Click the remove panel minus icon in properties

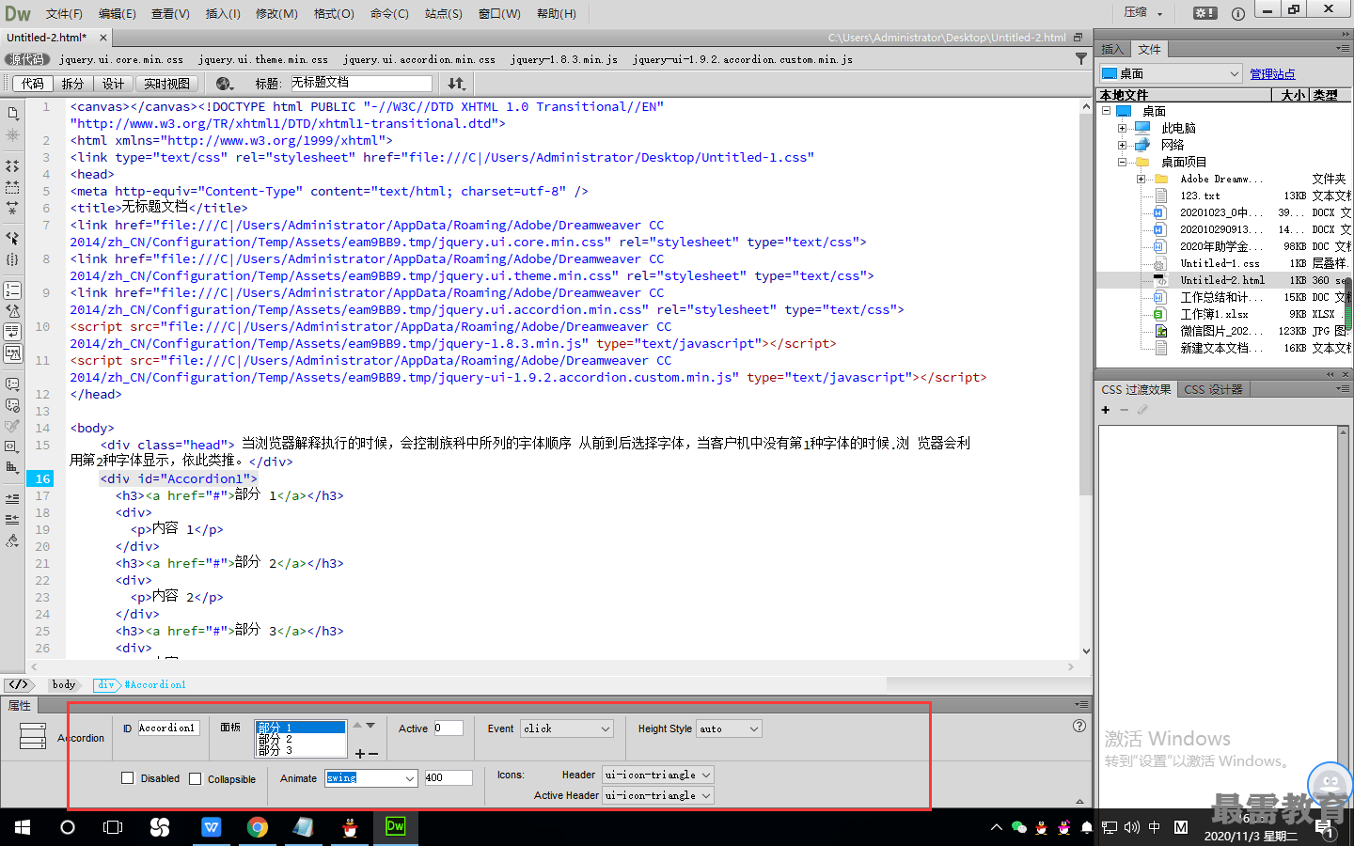[x=373, y=754]
